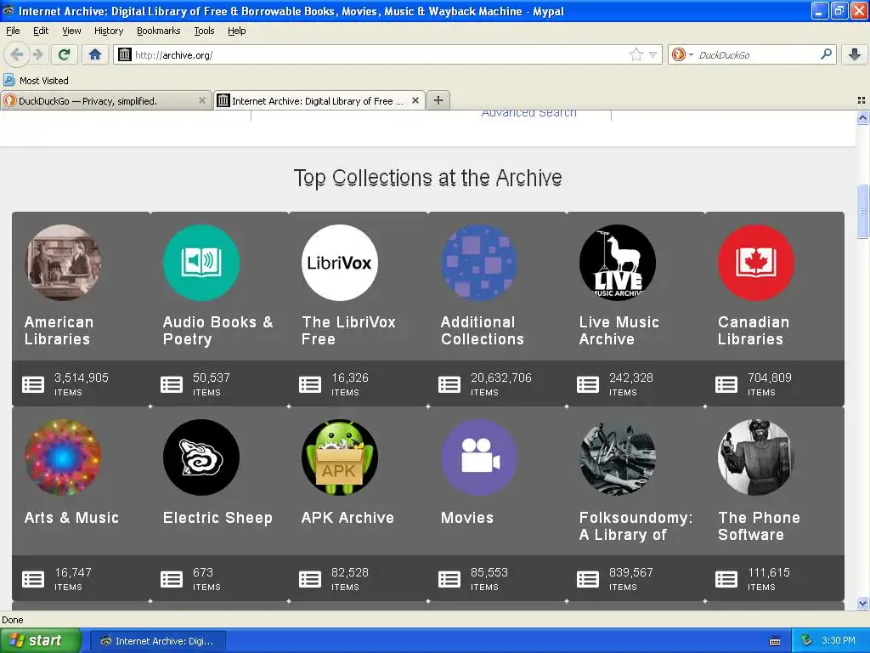Open the View menu
The width and height of the screenshot is (870, 653).
71,31
